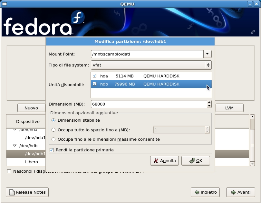Screen dimensions: 261x203
Task: Increase Dimensioni (MB) with up arrow
Action: [209, 102]
